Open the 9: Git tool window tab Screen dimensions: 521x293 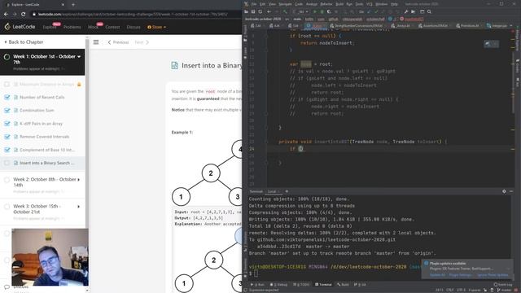[360, 285]
